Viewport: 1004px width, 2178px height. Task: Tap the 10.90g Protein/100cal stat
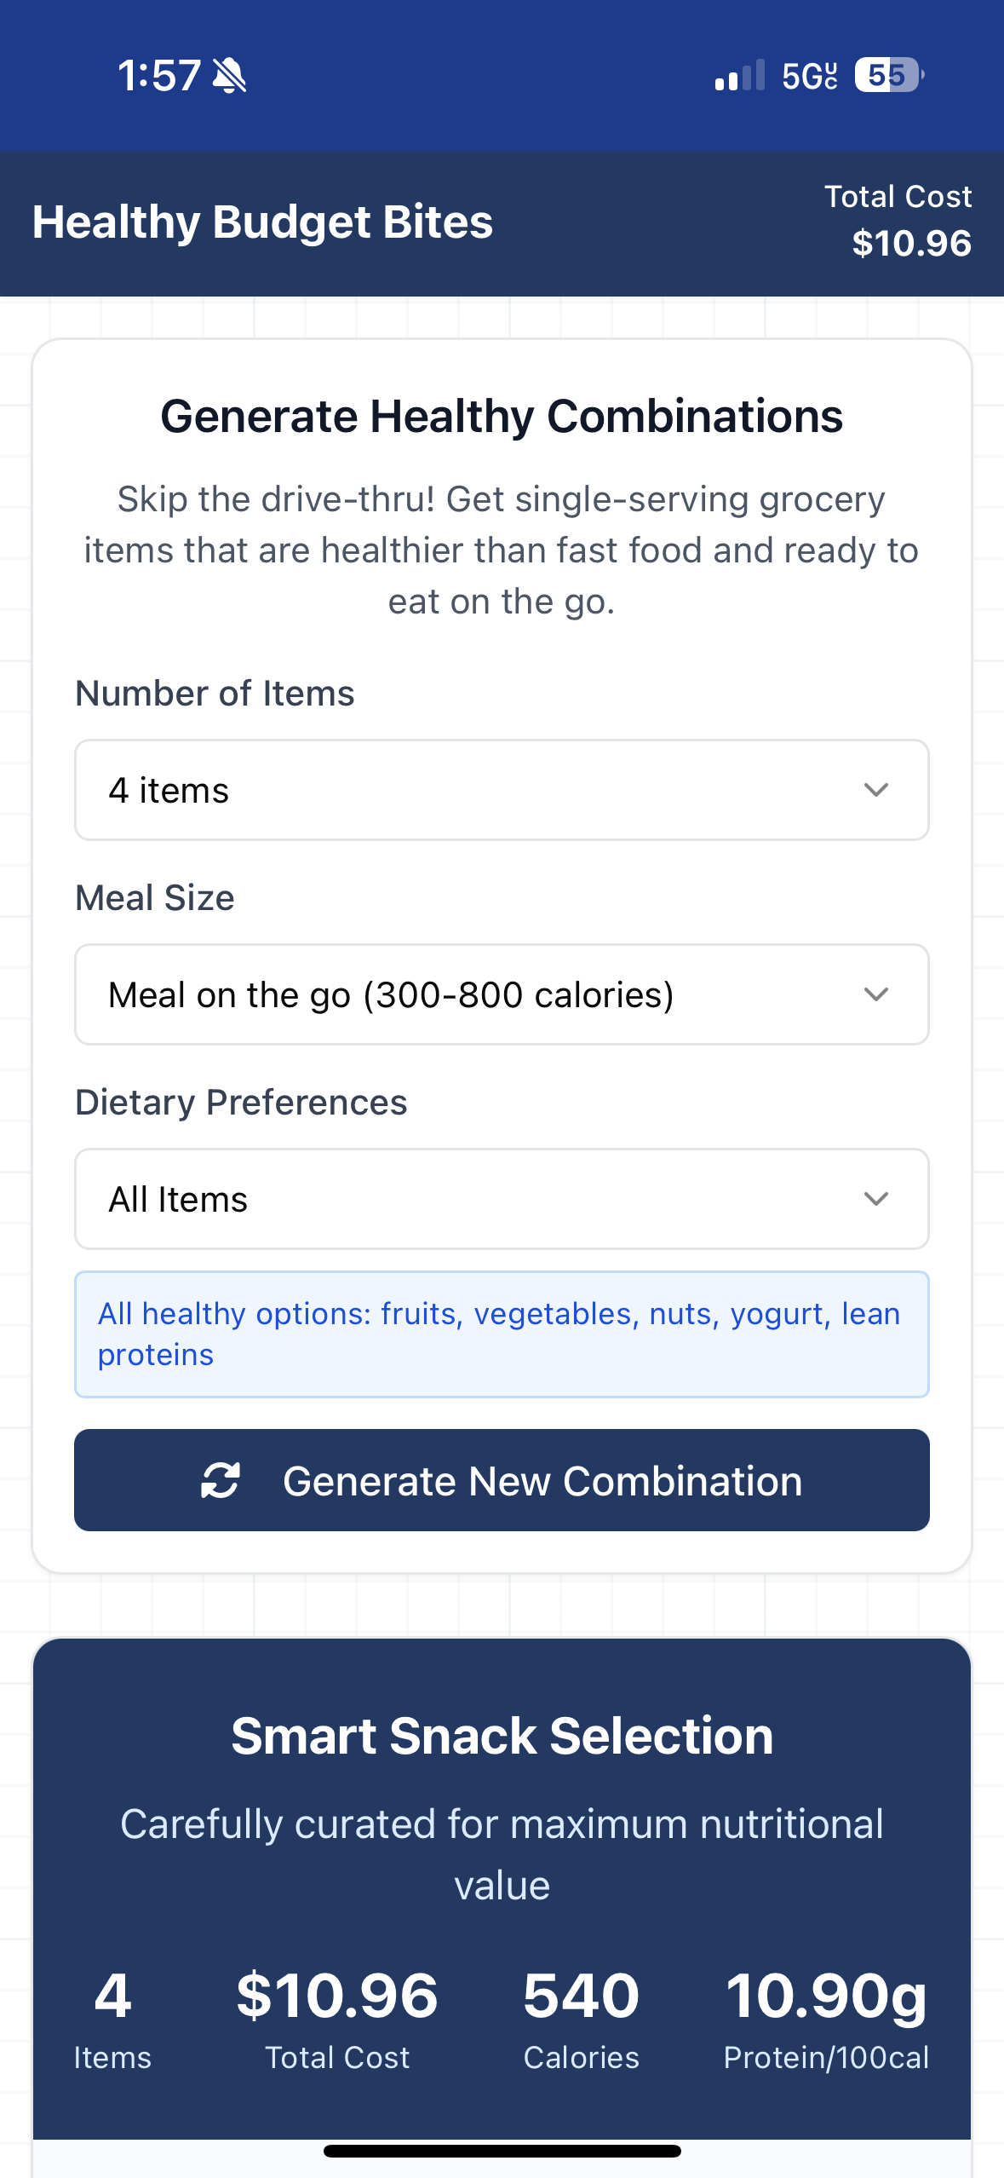click(826, 2019)
